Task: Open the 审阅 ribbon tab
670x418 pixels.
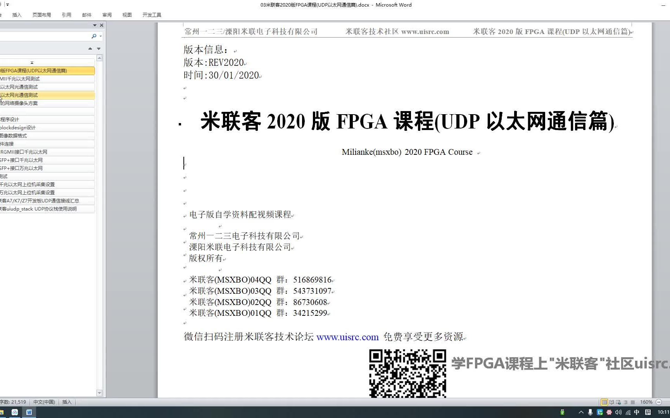Action: 107,15
